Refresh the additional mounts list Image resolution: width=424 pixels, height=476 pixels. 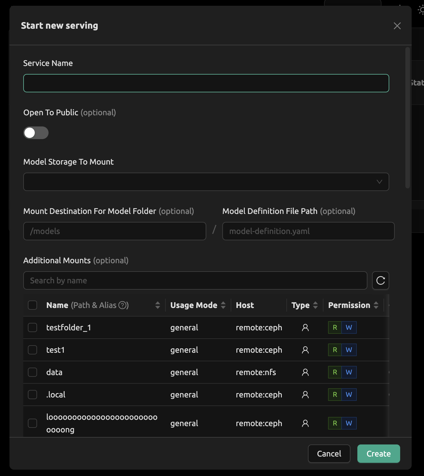coord(381,280)
